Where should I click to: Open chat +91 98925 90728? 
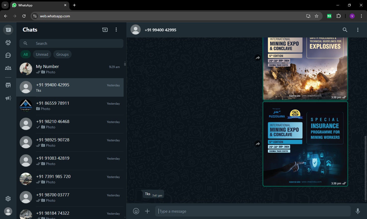(x=70, y=142)
